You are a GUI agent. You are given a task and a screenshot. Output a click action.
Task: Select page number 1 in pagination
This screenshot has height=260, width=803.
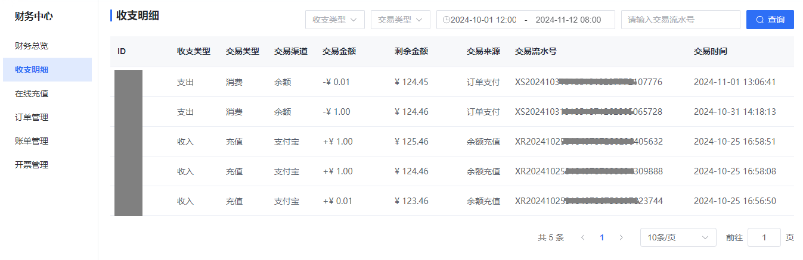coord(602,237)
